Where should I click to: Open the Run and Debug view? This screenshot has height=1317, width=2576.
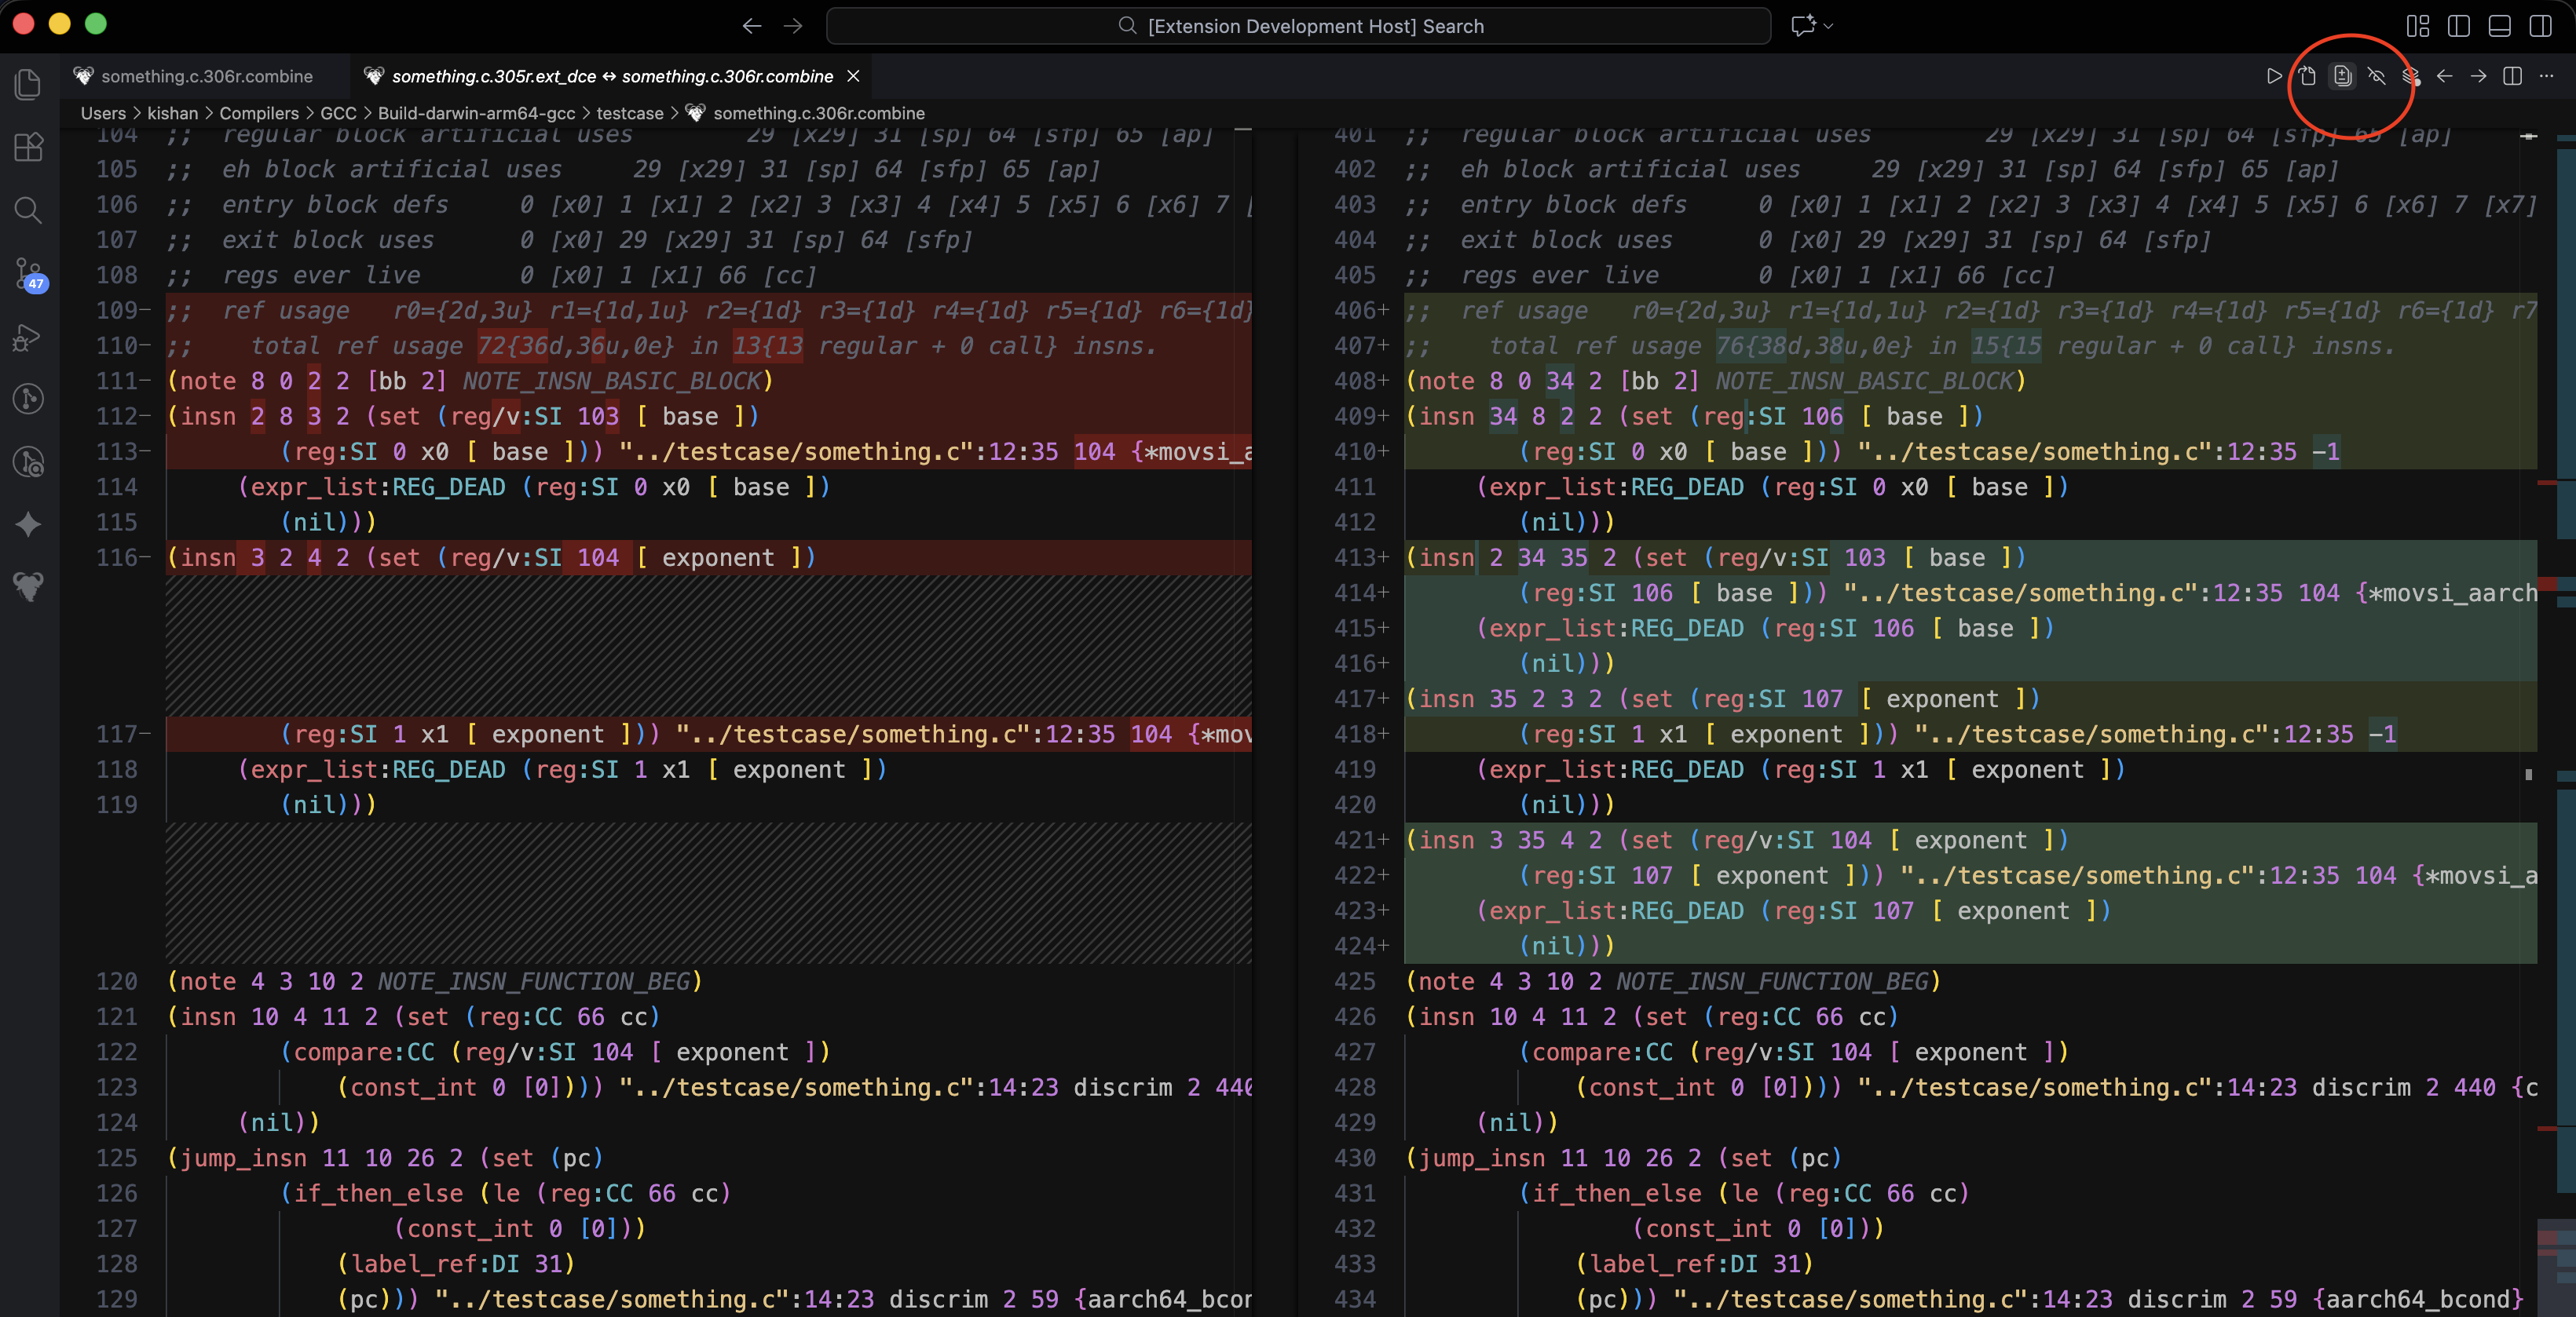(28, 337)
